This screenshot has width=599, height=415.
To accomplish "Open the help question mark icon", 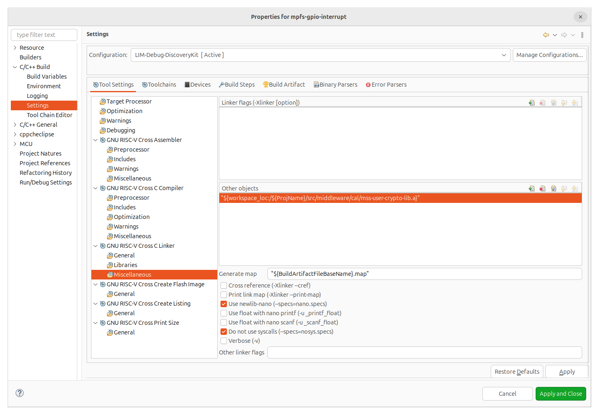I will [x=20, y=393].
